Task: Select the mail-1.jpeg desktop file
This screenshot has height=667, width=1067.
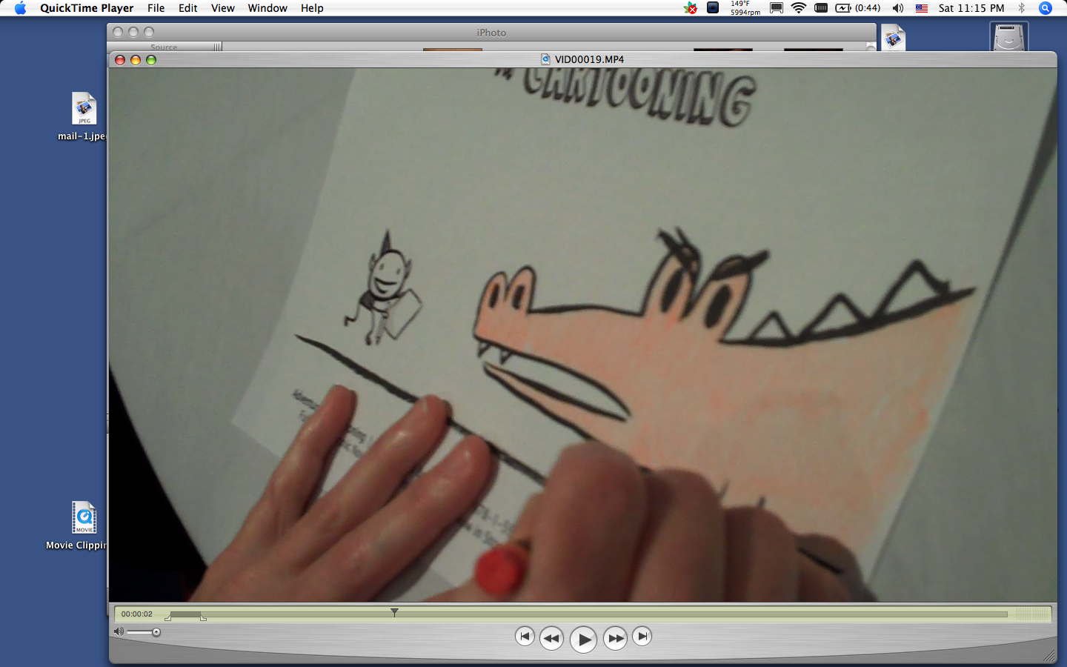Action: pos(84,110)
